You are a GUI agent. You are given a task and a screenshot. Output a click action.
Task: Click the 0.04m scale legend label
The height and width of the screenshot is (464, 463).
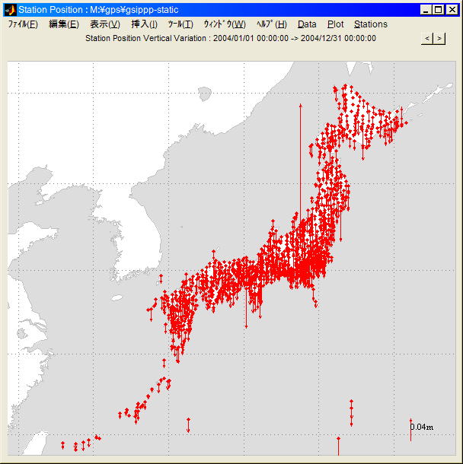422,427
